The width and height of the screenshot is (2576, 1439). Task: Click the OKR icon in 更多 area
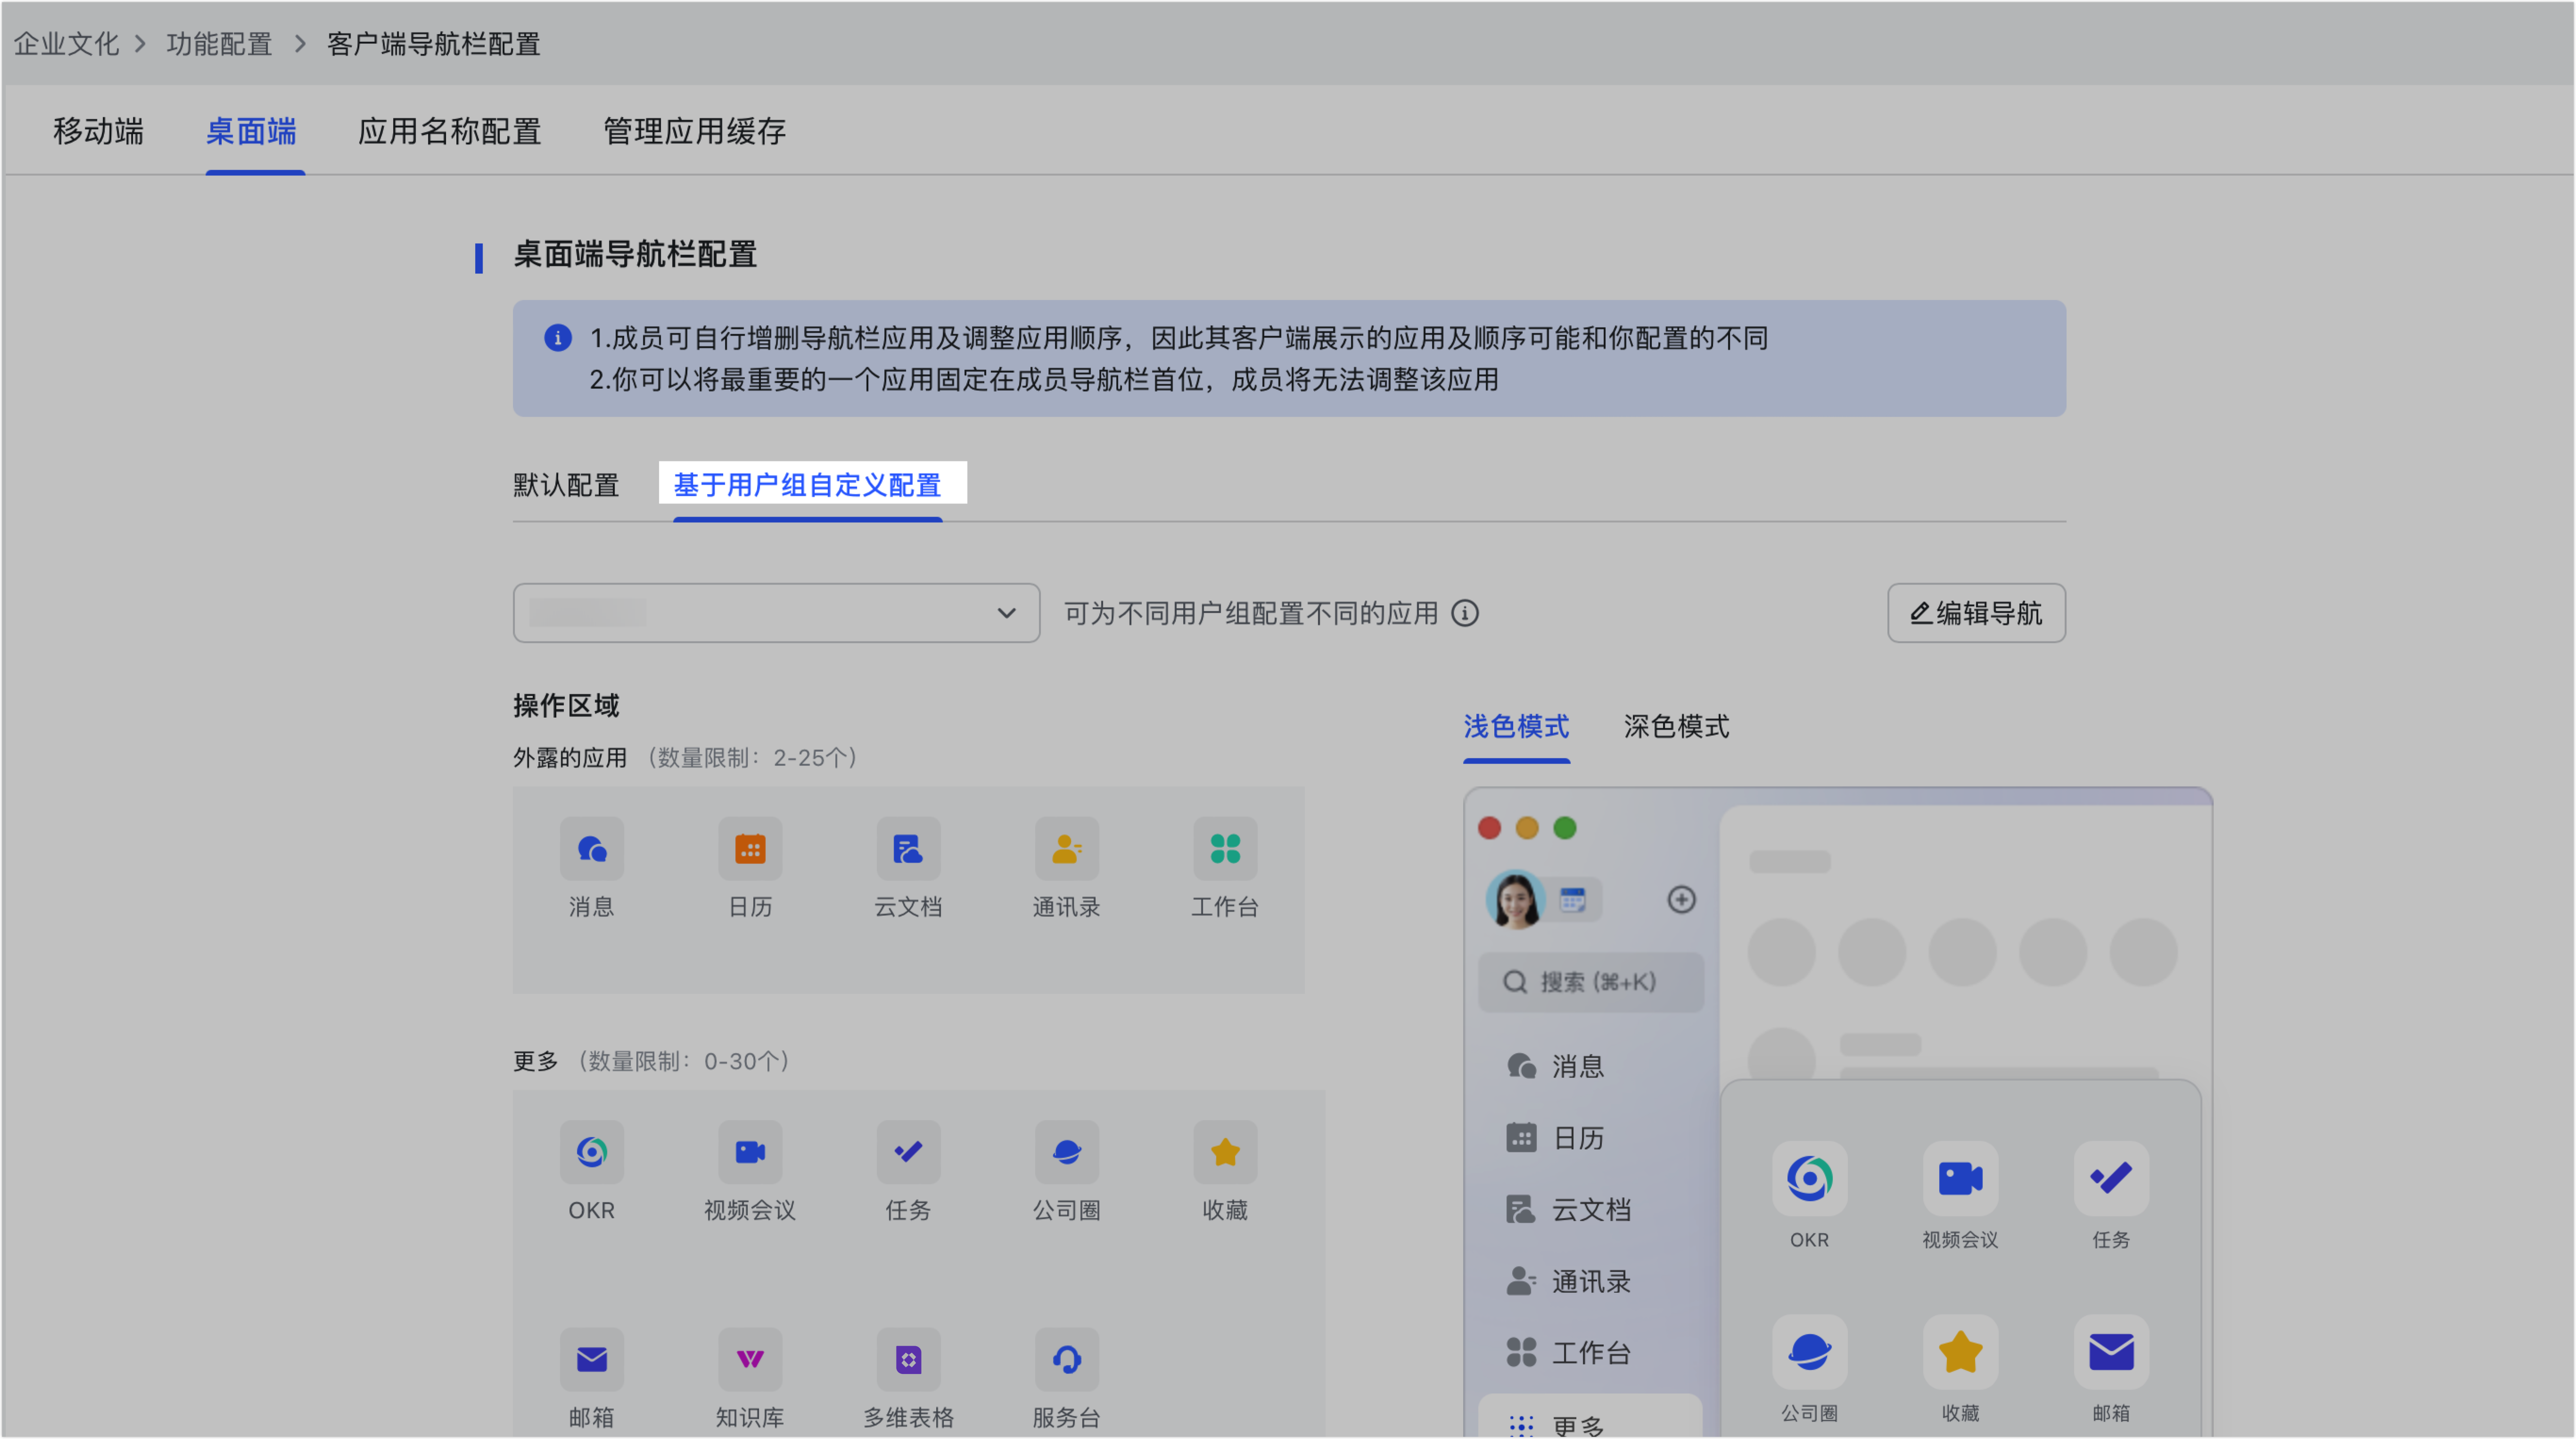coord(592,1152)
